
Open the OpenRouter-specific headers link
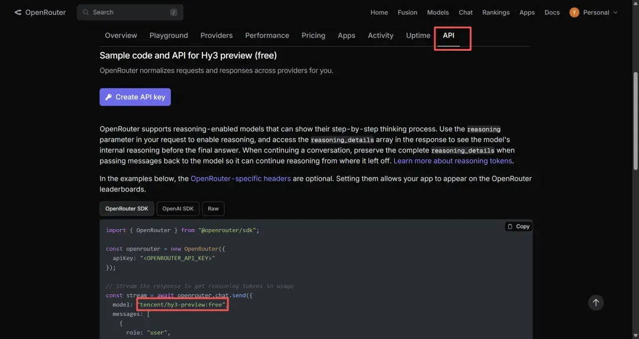pos(240,179)
